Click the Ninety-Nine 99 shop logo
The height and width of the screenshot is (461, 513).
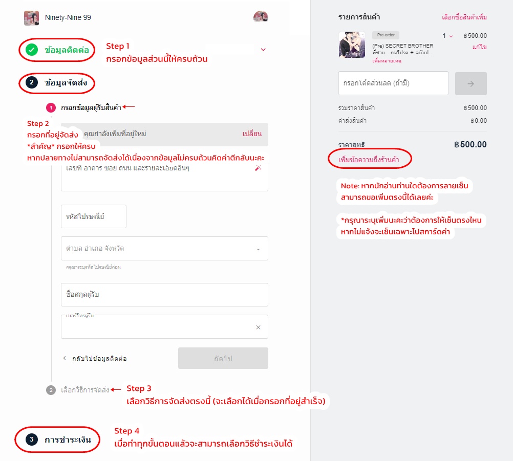(x=31, y=18)
